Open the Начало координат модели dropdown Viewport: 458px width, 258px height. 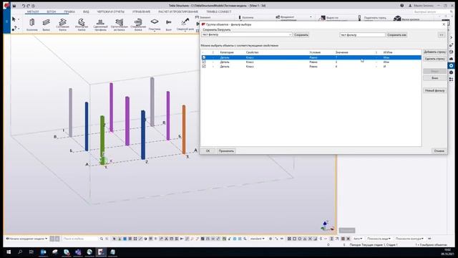click(26, 239)
